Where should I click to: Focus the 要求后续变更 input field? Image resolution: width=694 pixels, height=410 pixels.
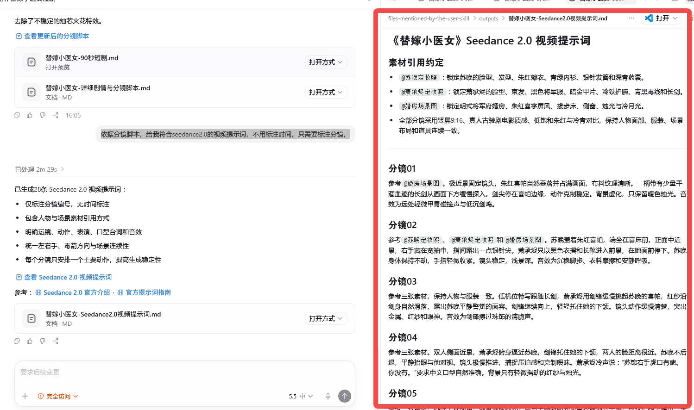pyautogui.click(x=184, y=373)
